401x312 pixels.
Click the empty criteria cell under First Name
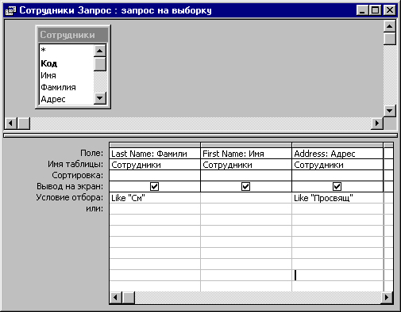(246, 198)
